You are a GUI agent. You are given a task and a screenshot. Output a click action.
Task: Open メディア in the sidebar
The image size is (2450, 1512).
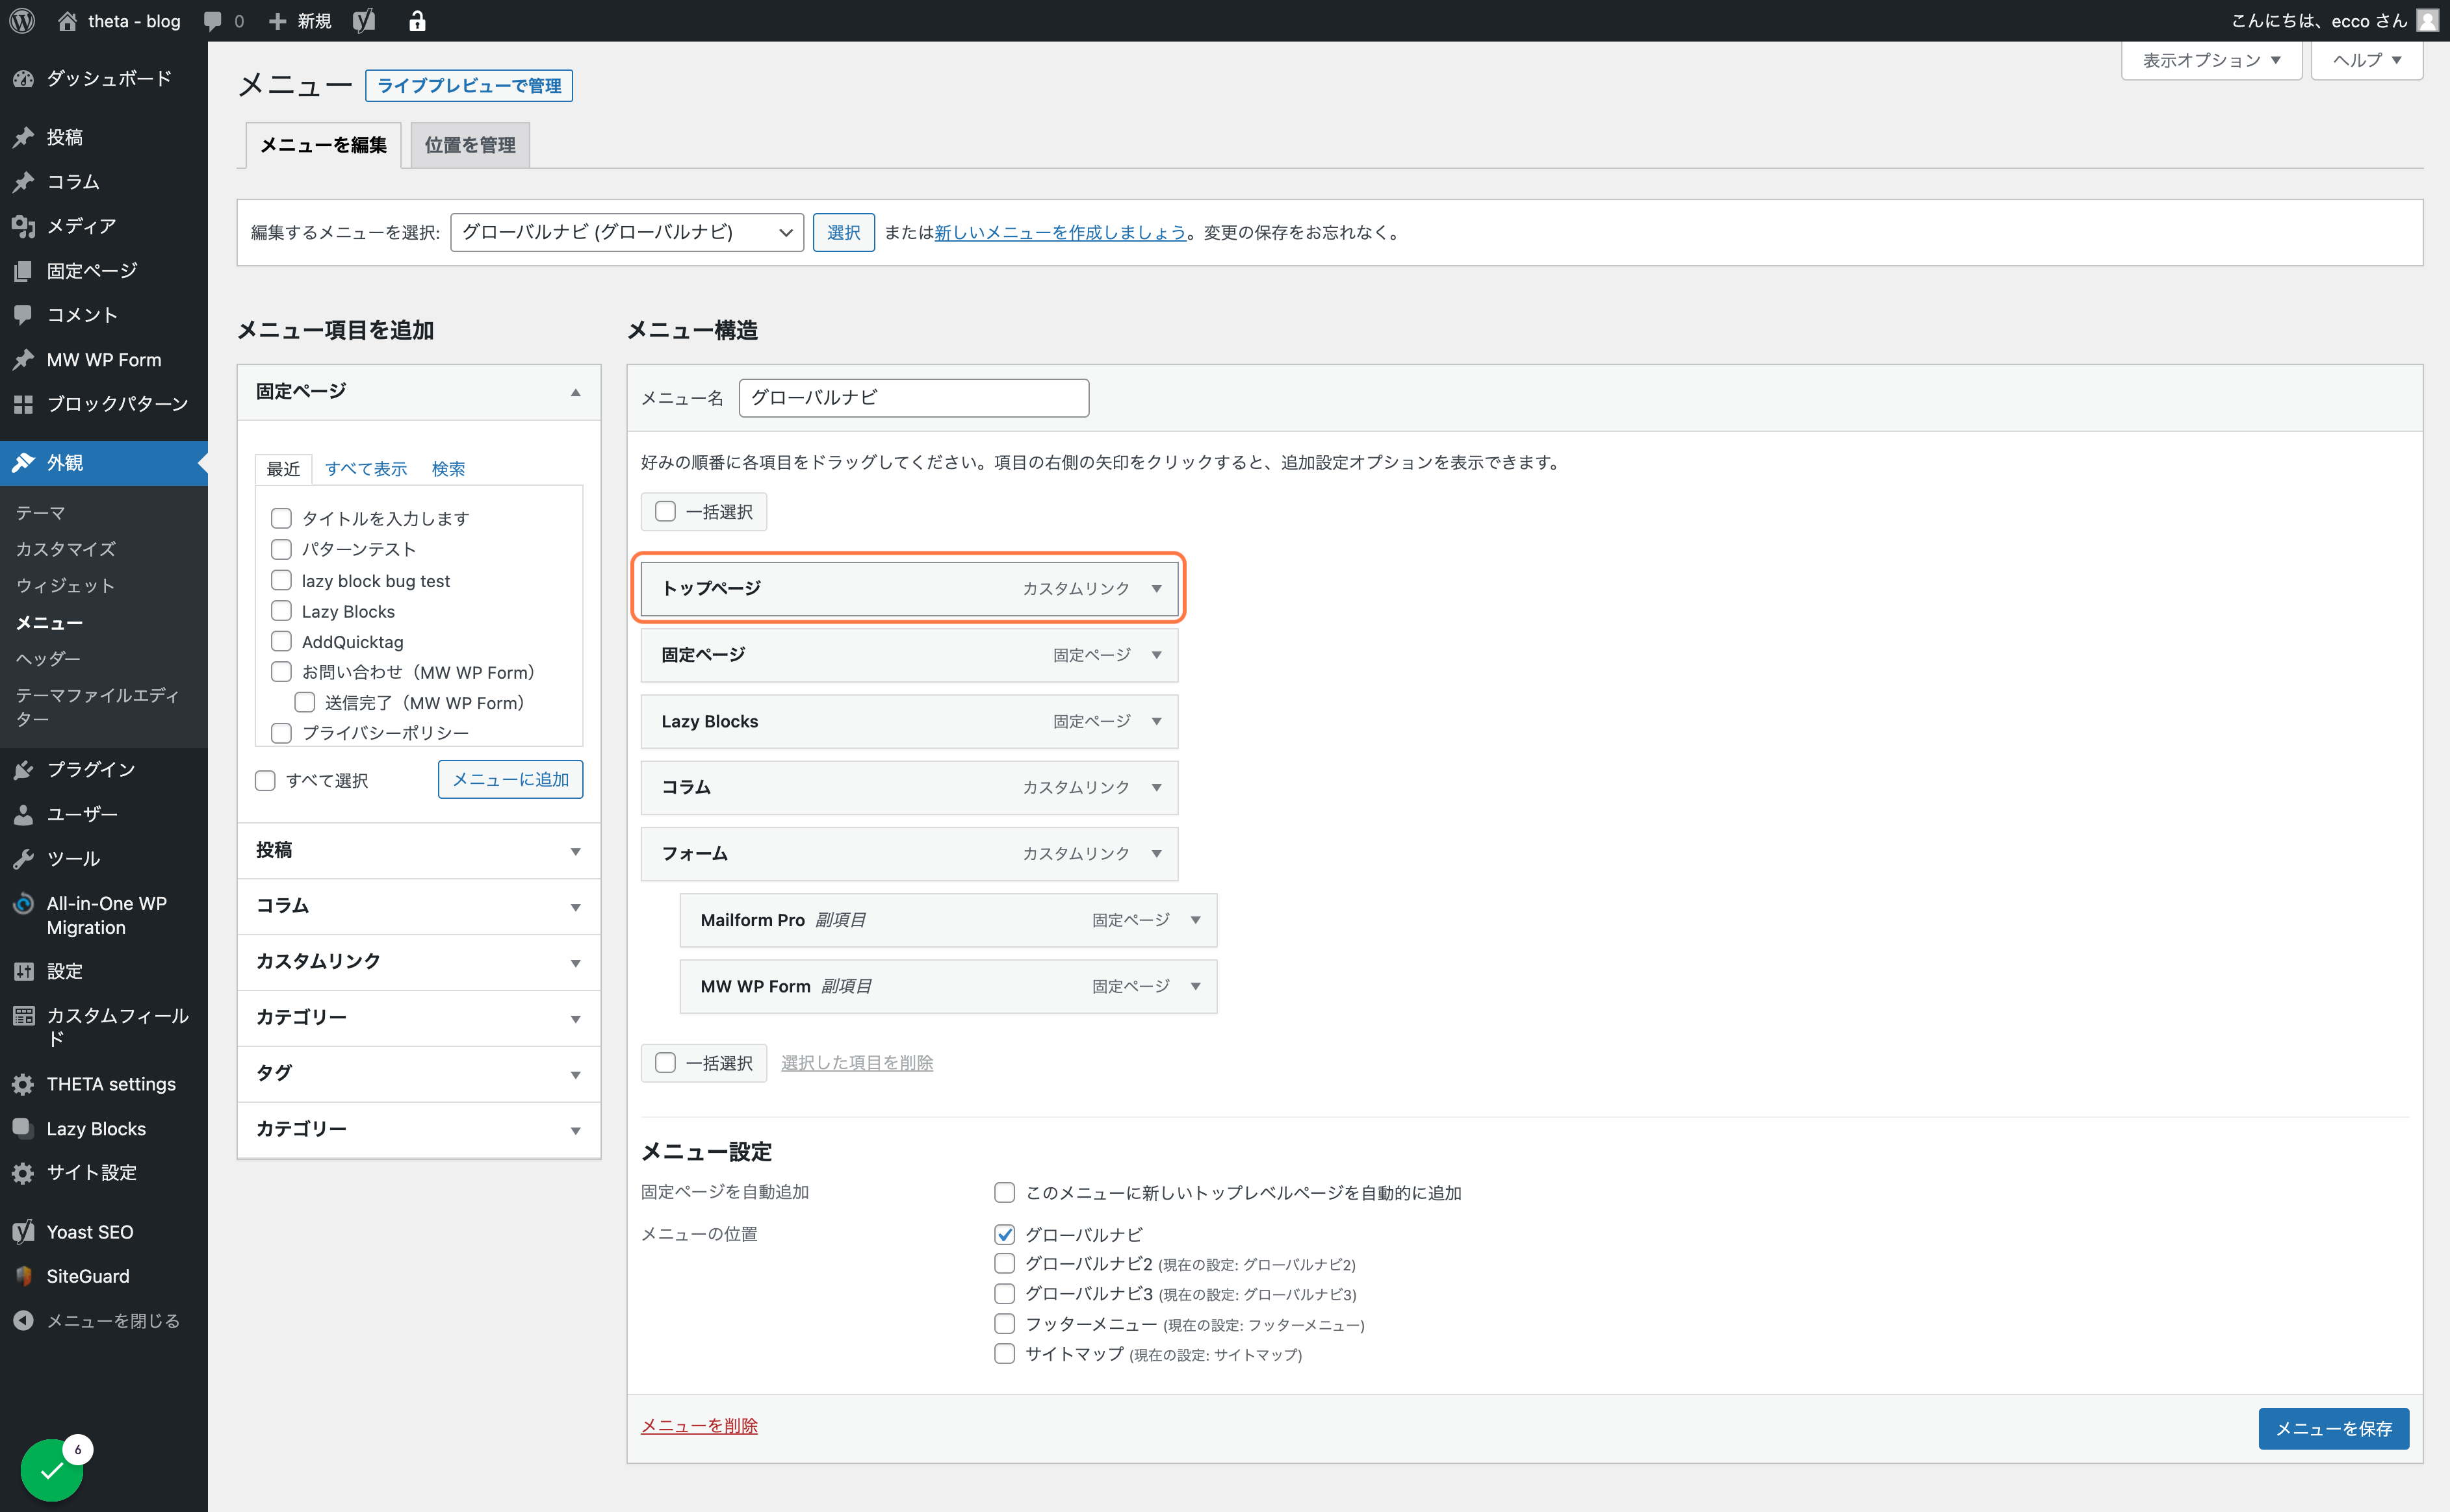[x=104, y=226]
